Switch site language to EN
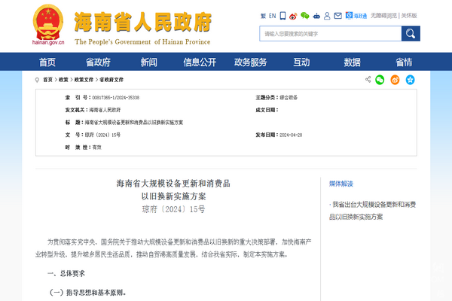Image resolution: width=452 pixels, height=301 pixels. pyautogui.click(x=272, y=15)
